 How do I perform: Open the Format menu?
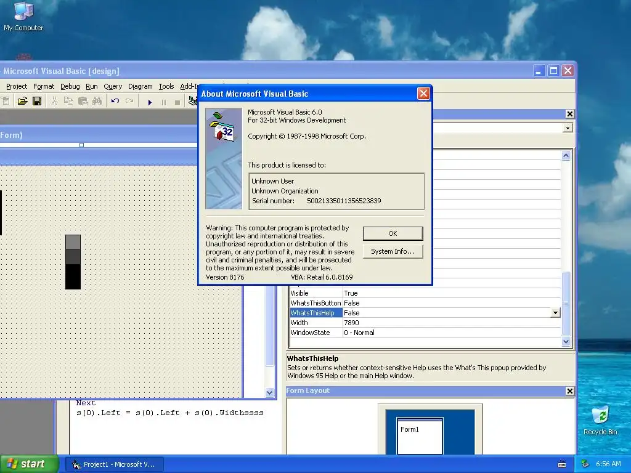(44, 86)
